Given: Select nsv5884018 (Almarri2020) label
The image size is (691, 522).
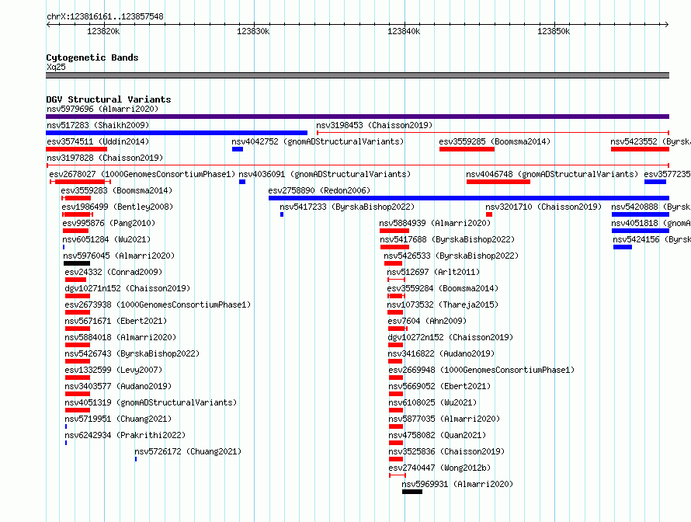Looking at the screenshot, I should point(120,337).
